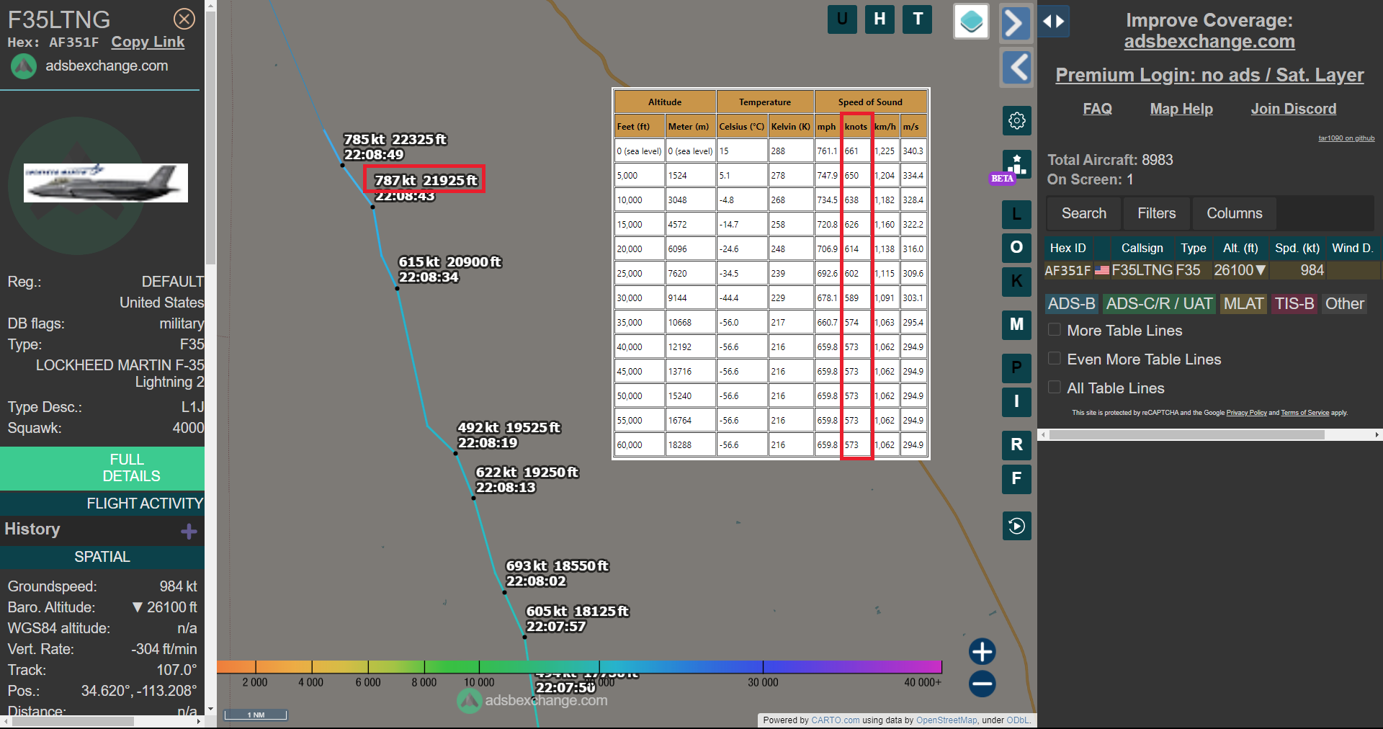Click the info panel vertical scrollbar

click(210, 137)
